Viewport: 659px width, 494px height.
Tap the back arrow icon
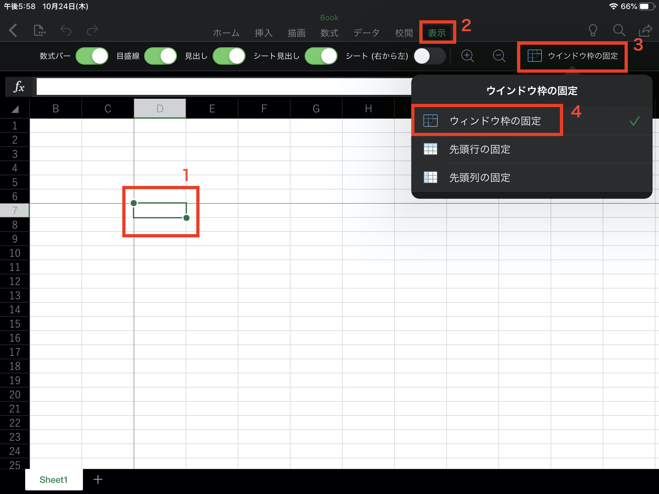click(x=13, y=31)
